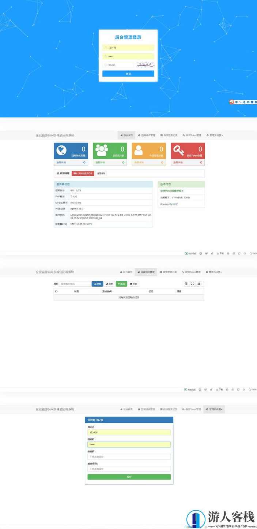257x529 pixels.
Task: Click 我的视频 in the domain management status bar
Action: [x=190, y=390]
